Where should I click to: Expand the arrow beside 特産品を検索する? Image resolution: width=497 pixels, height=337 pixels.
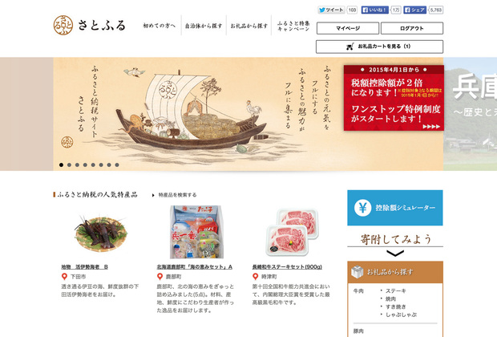(x=153, y=195)
